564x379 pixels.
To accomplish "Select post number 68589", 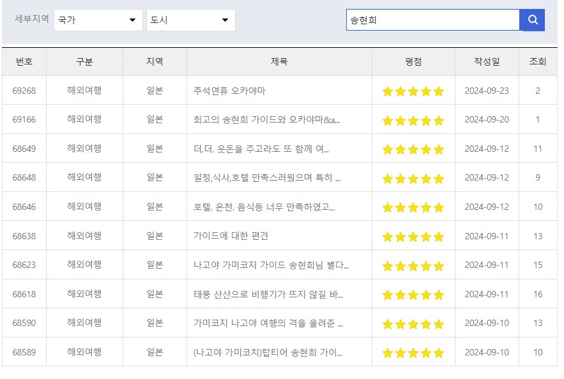I will 24,352.
